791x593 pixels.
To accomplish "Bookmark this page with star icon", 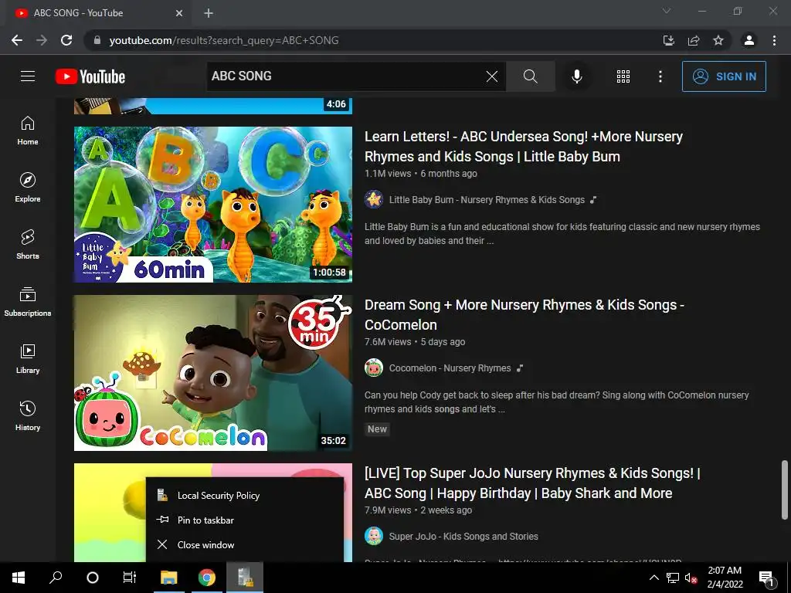I will (x=718, y=40).
